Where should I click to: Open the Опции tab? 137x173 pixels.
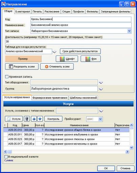pyautogui.click(x=66, y=12)
